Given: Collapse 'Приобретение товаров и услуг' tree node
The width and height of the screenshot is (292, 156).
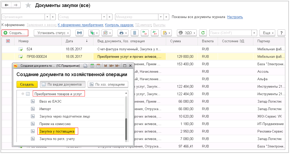Looking at the screenshot, I should point(23,94).
